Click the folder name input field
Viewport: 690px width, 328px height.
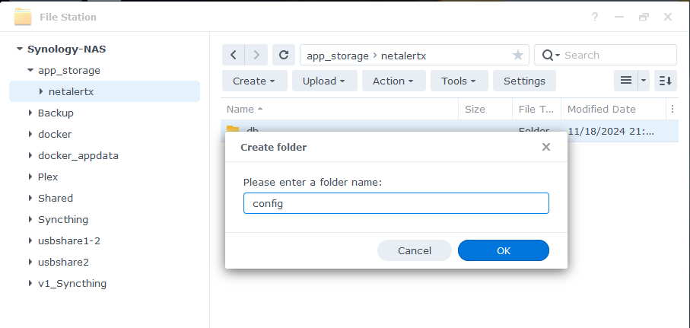point(396,203)
